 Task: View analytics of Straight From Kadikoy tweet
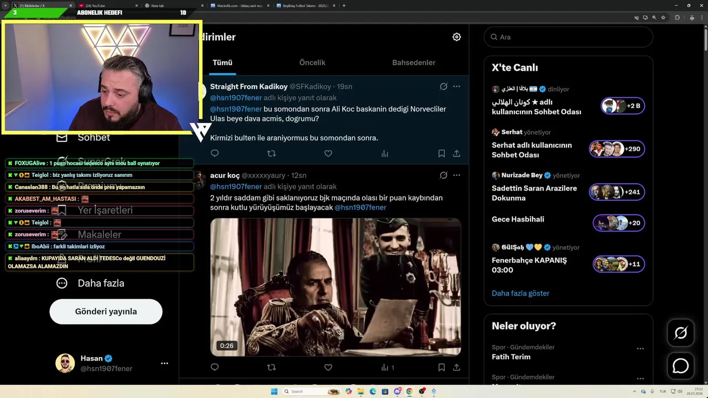pos(385,153)
